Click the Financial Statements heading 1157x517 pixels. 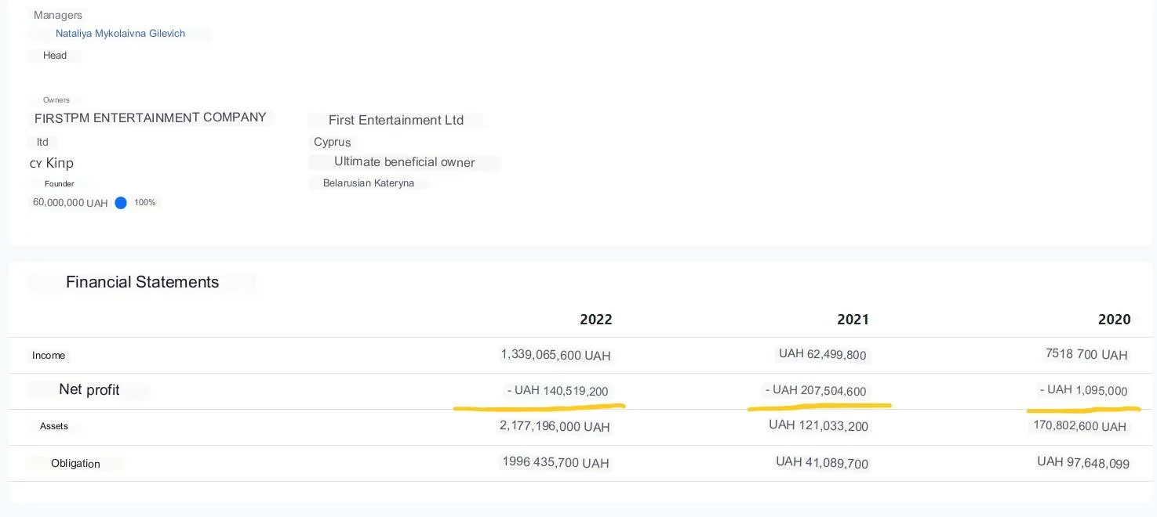[142, 282]
